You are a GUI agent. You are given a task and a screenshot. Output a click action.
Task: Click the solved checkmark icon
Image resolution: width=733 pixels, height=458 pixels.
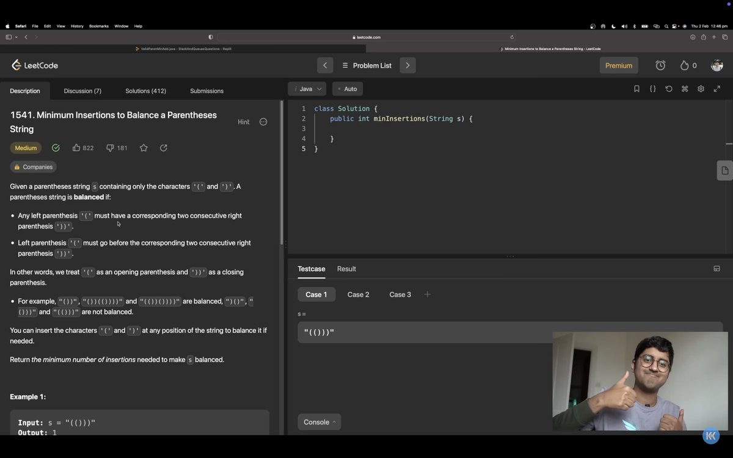tap(56, 148)
